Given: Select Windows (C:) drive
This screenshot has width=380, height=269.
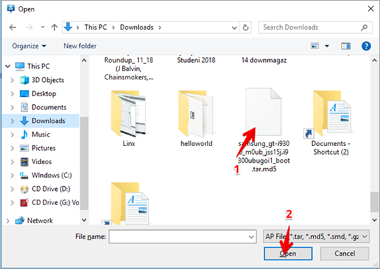Looking at the screenshot, I should 52,175.
